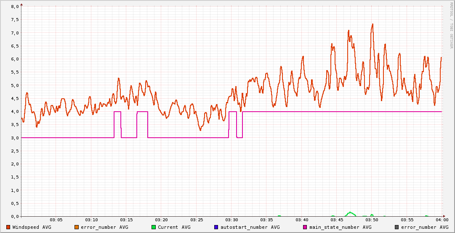Click the green Current AVG legend swatch
This screenshot has width=455, height=233.
point(154,227)
